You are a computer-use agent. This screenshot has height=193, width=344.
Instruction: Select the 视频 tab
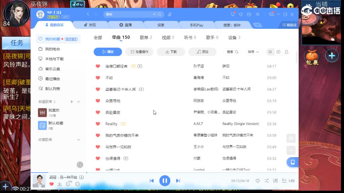pos(168,38)
